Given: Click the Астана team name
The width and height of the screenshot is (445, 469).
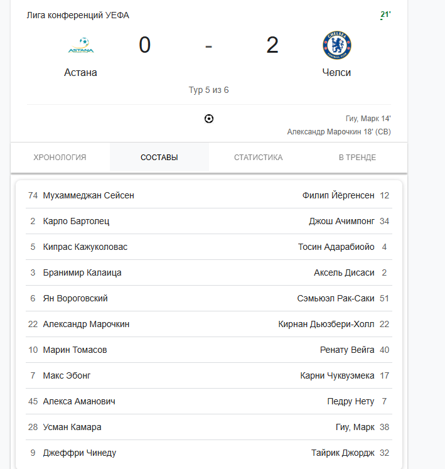Looking at the screenshot, I should 80,73.
